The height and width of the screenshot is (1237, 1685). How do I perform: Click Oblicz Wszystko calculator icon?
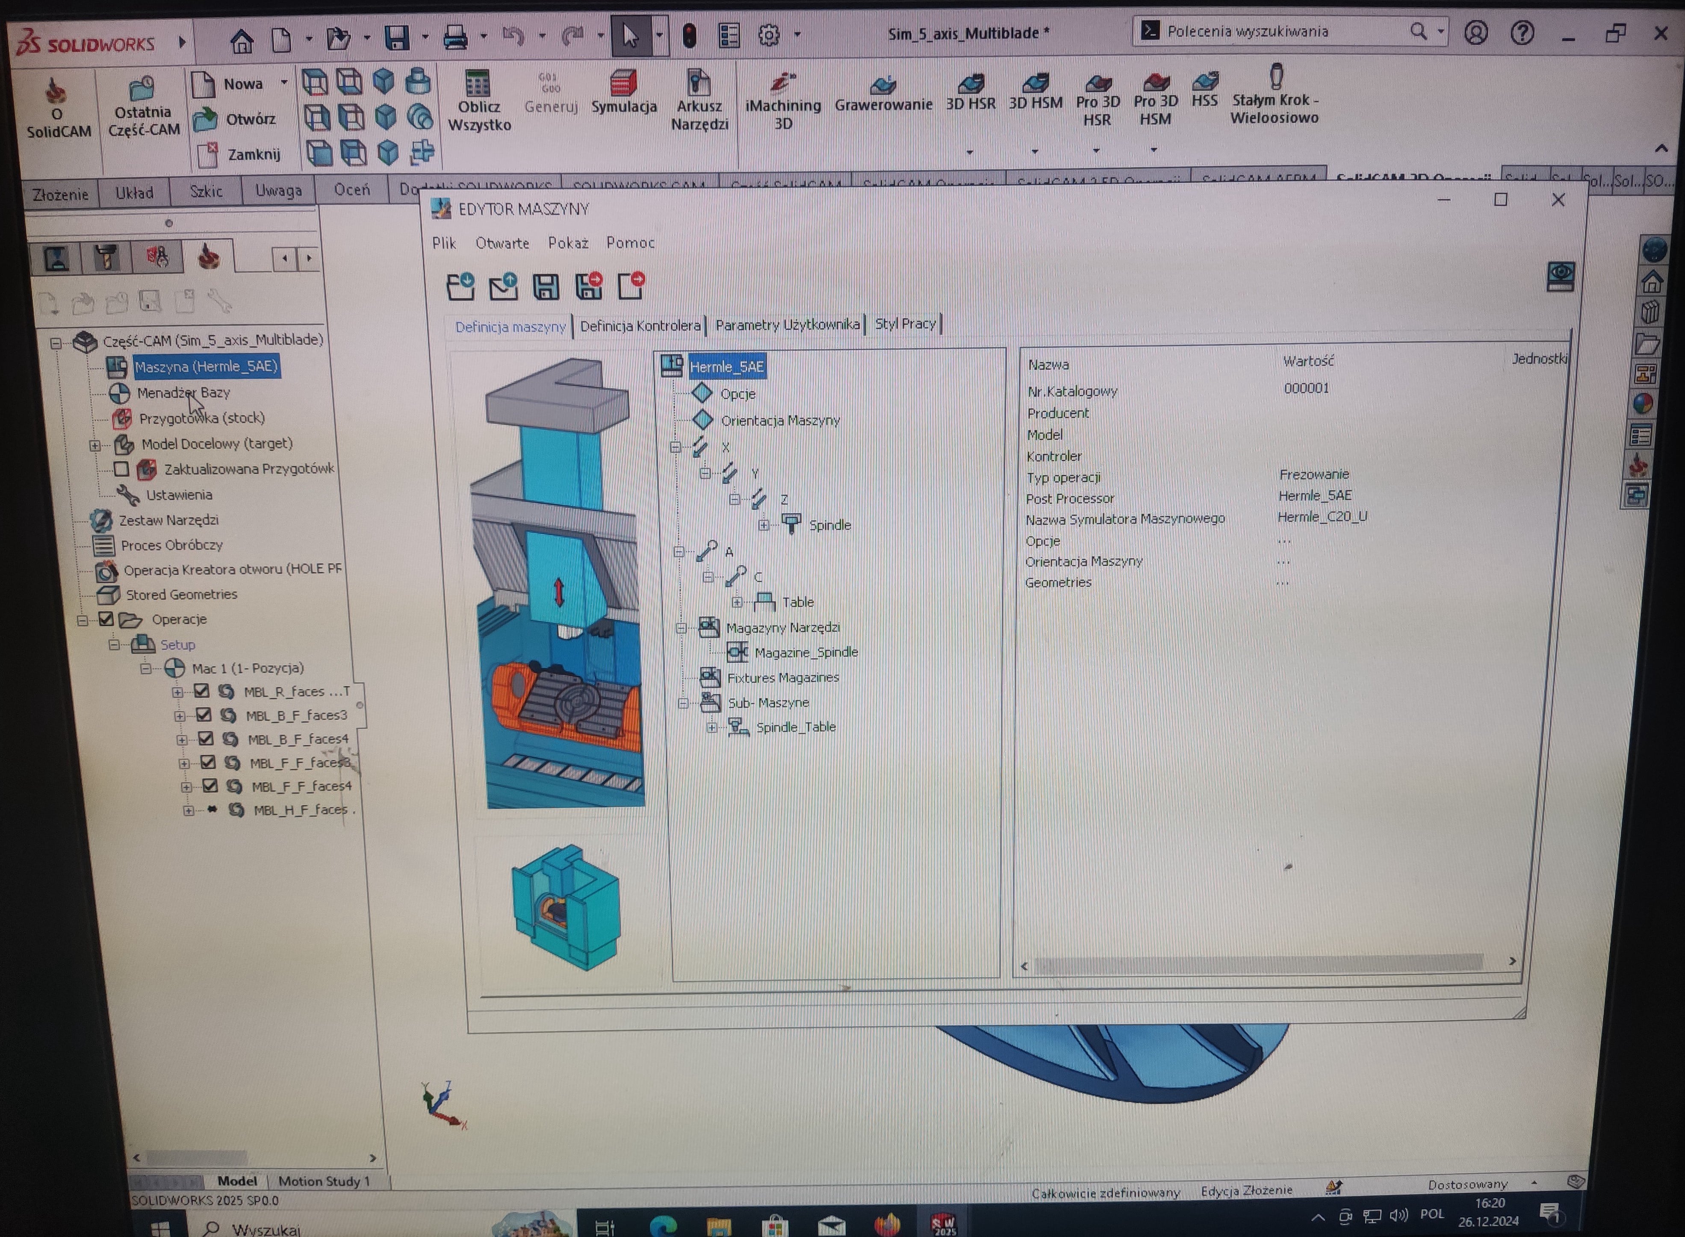click(478, 84)
